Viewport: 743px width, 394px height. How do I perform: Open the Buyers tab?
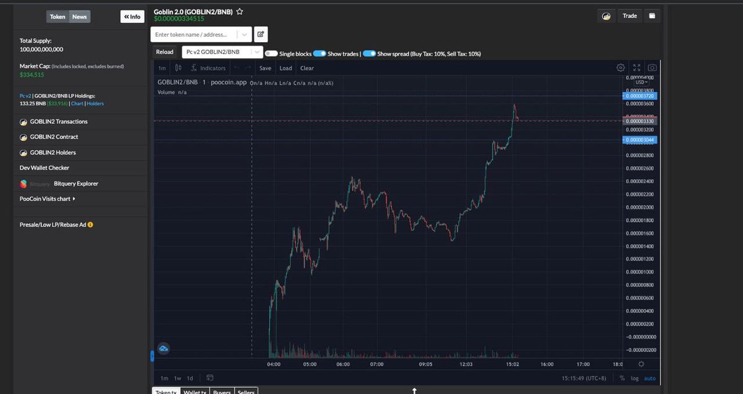[222, 392]
